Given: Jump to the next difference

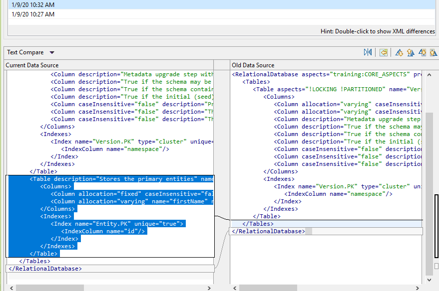Looking at the screenshot, I should 399,52.
